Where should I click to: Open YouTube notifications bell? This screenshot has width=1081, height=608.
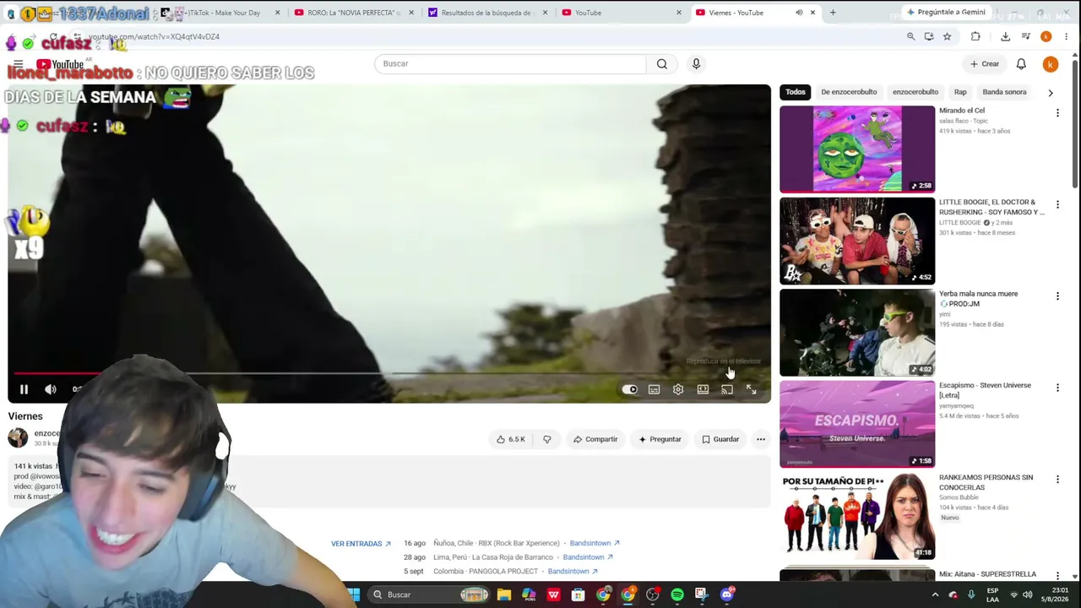(1021, 63)
